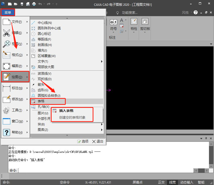Click the 菜单 menu button

click(8, 13)
